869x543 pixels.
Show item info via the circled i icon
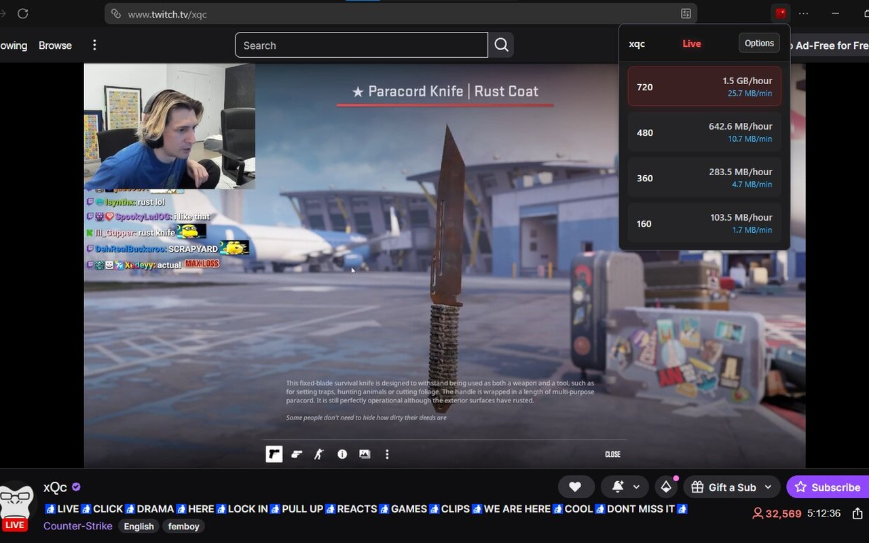(342, 454)
